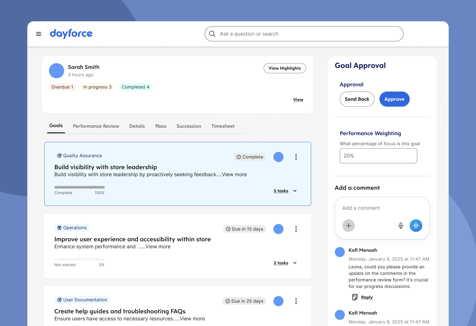Expand the 2 tasks chevron

(295, 263)
